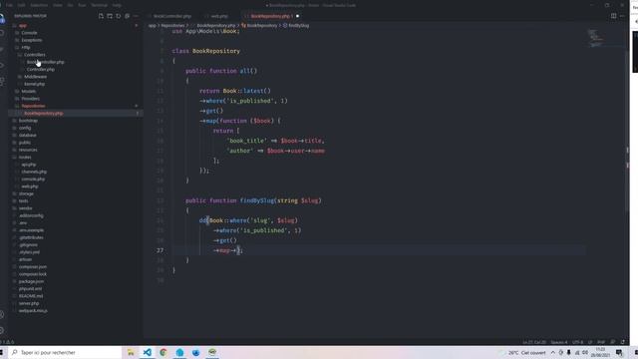Viewport: 638px width, 359px height.
Task: Open the Selection menu
Action: (39, 5)
